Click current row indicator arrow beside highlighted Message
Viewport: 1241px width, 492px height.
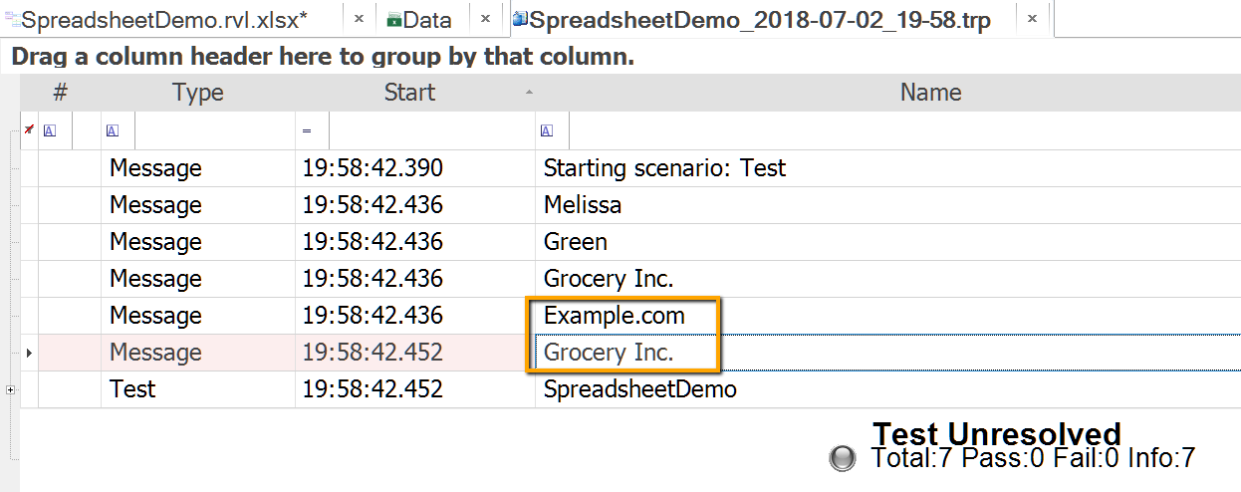click(28, 353)
